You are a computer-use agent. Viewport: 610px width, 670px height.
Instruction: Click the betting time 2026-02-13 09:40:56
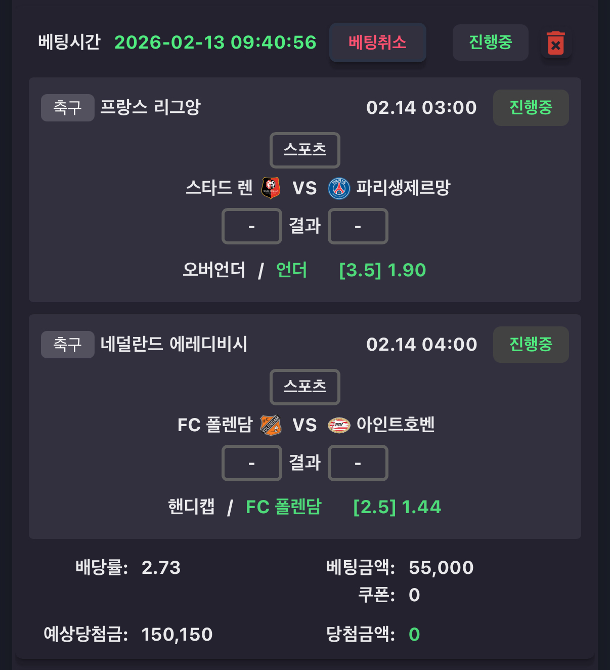click(215, 43)
